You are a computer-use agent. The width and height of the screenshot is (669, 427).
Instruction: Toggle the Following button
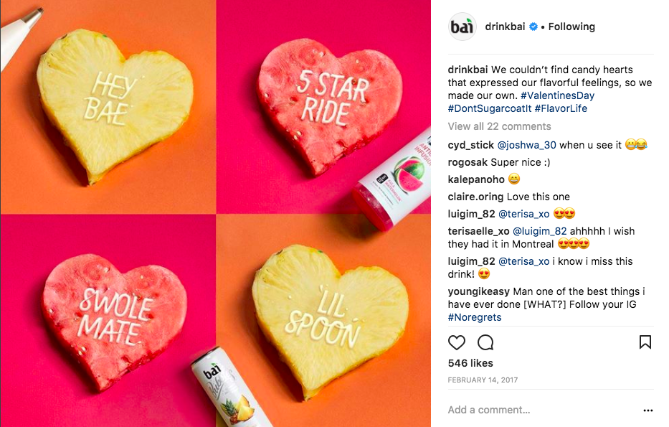(x=571, y=27)
